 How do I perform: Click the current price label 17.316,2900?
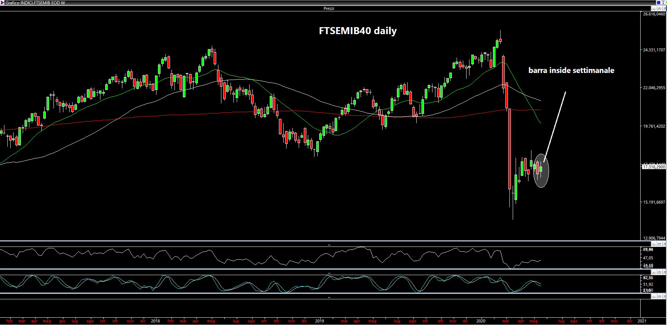point(653,167)
